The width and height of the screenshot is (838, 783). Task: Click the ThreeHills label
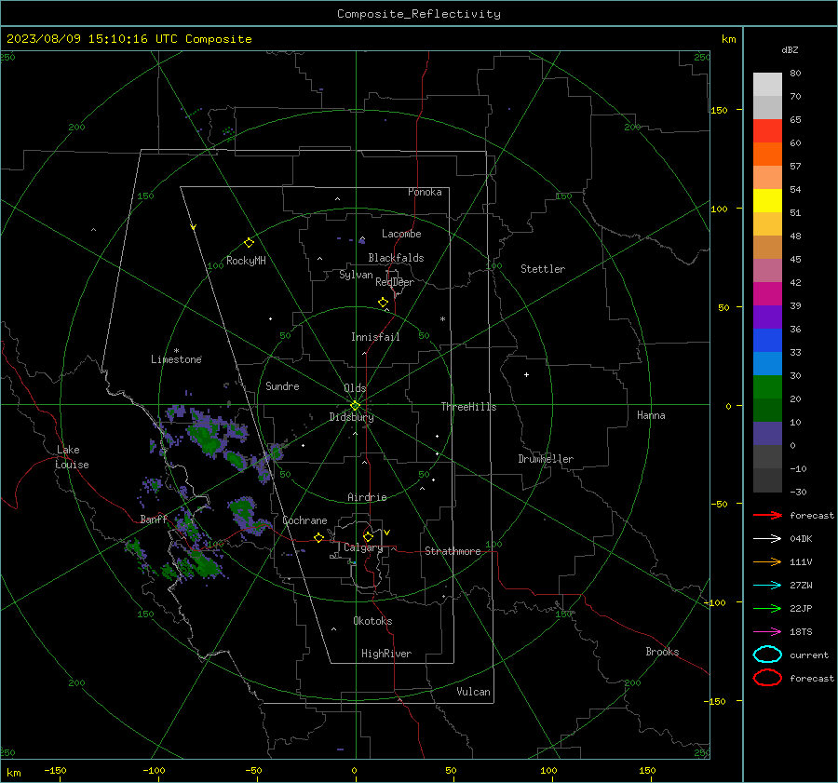coord(468,407)
